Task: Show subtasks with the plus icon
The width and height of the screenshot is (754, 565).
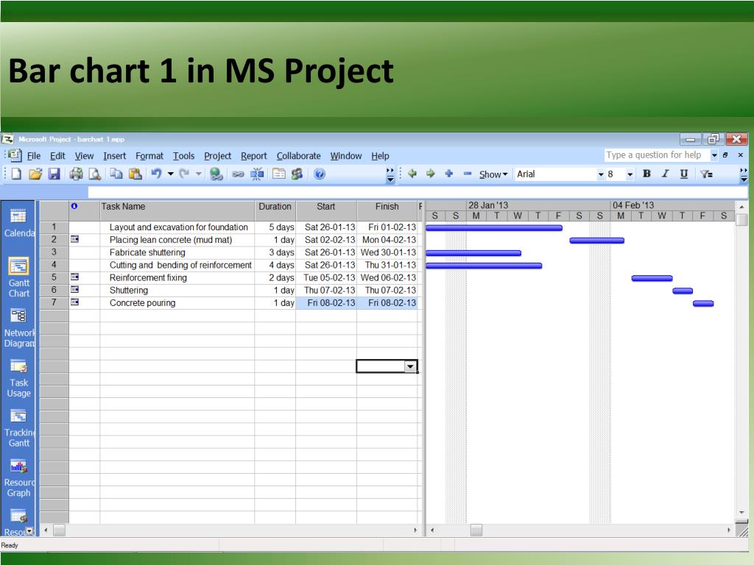Action: (x=448, y=174)
